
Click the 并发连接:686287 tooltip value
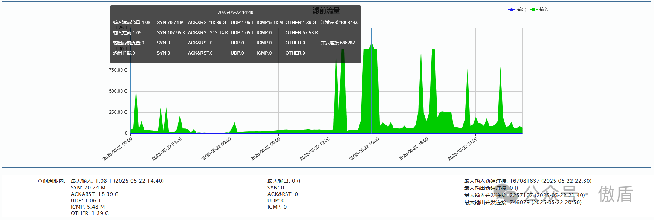point(338,43)
